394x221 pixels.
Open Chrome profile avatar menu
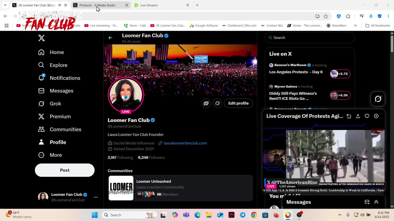coord(371,16)
